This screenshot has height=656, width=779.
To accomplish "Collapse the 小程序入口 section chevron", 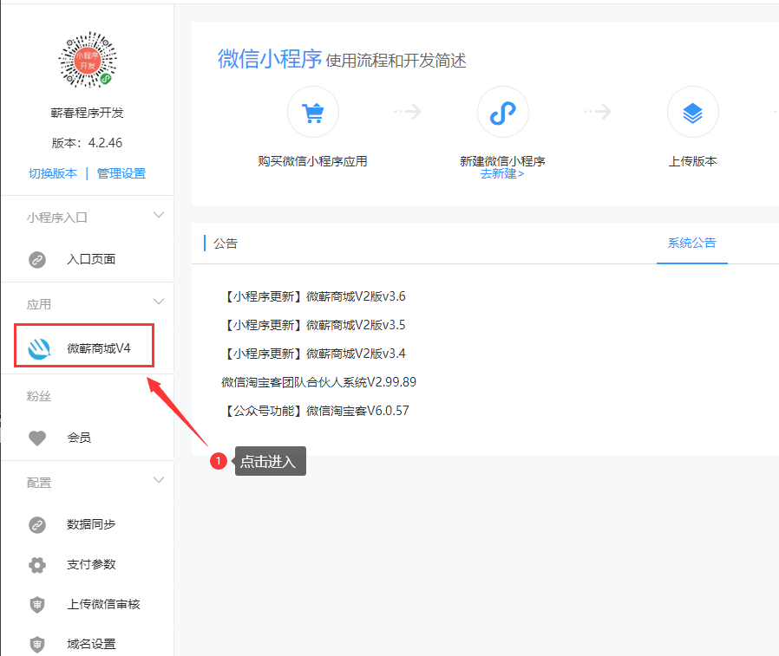I will click(x=159, y=216).
